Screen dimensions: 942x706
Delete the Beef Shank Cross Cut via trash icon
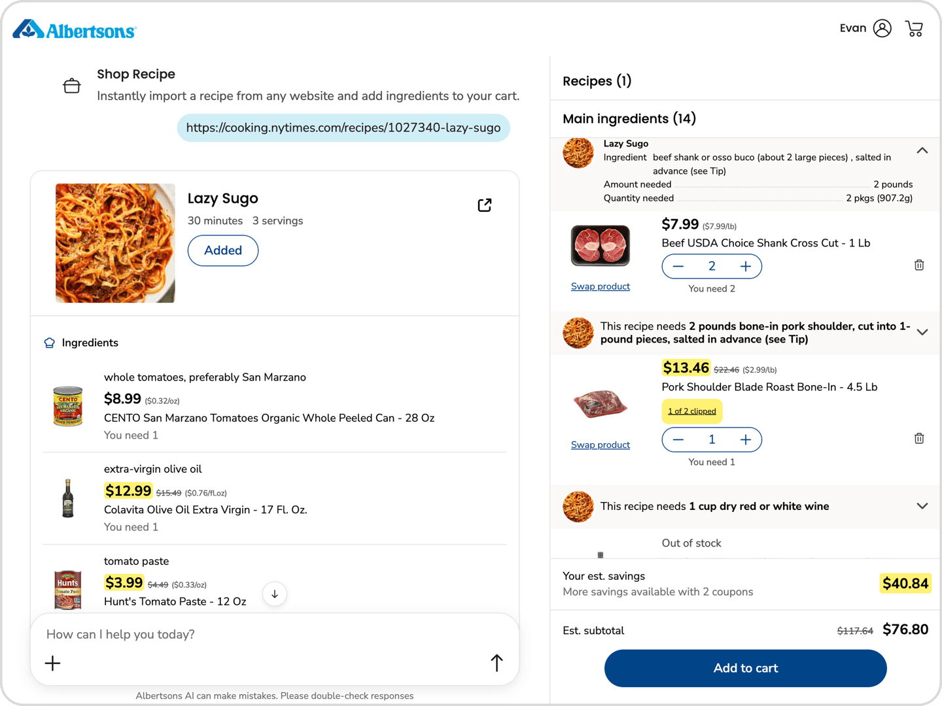click(x=919, y=265)
